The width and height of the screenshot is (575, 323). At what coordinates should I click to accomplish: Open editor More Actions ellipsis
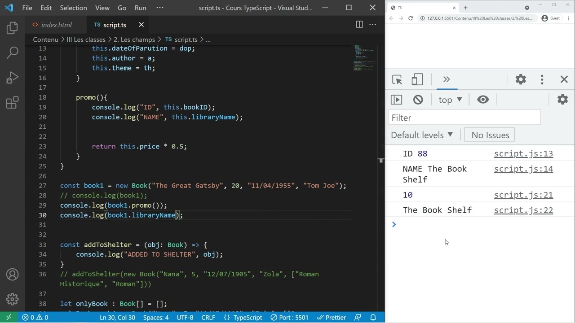point(373,25)
